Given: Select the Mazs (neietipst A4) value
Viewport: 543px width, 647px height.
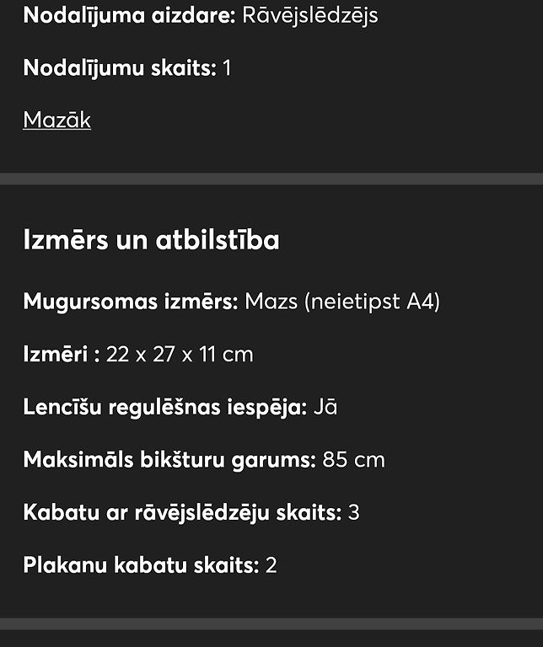Looking at the screenshot, I should 342,302.
